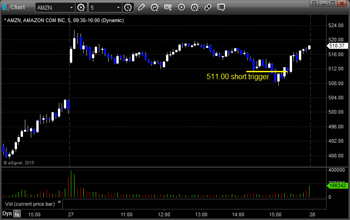Click the 400000 volume axis label
The width and height of the screenshot is (350, 220).
[337, 170]
